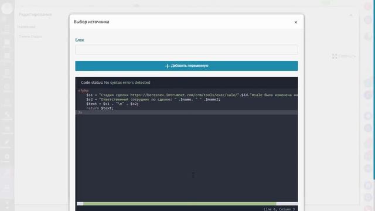
Task: Click the Добавить переменную button
Action: click(x=186, y=66)
